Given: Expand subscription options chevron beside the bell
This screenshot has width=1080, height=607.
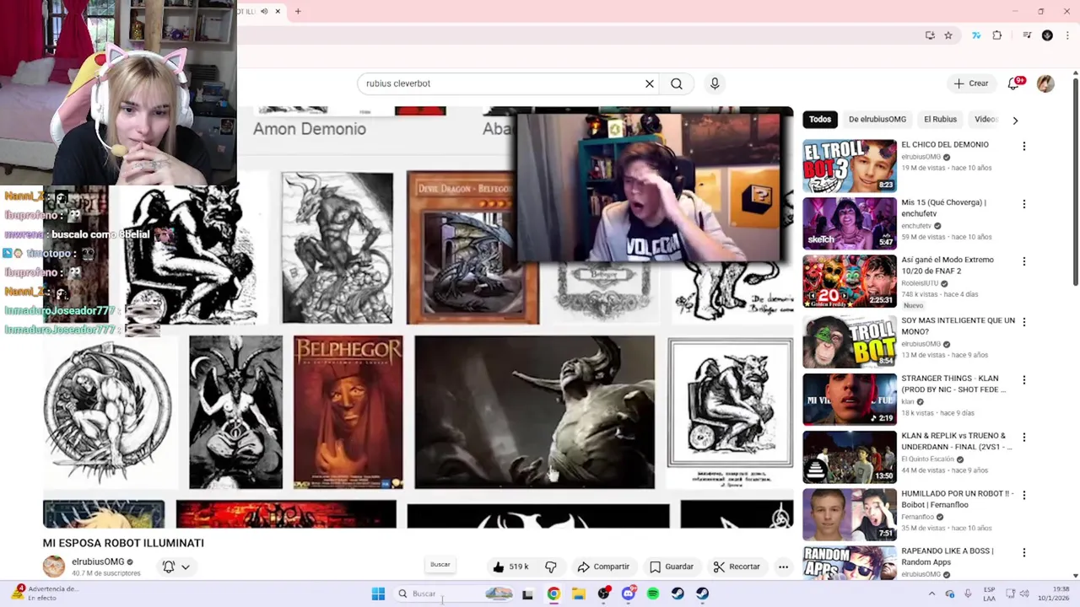Looking at the screenshot, I should click(x=186, y=567).
